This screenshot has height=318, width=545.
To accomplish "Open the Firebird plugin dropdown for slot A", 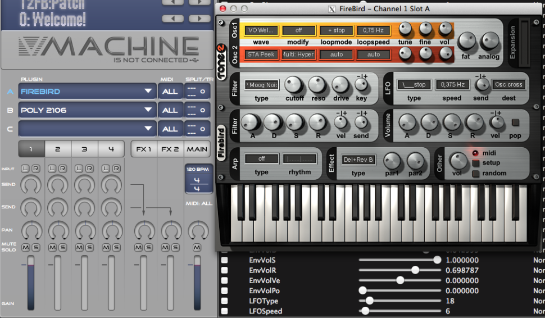I will [87, 92].
